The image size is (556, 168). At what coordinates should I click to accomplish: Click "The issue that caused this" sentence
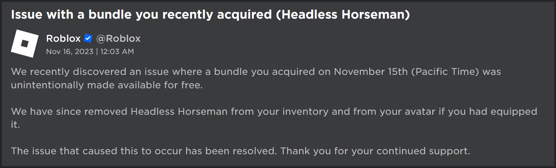78,151
